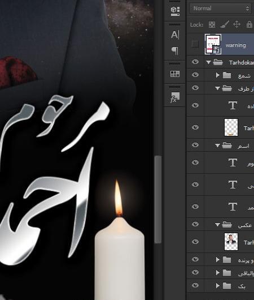Click the canvas vertical scrollbar
This screenshot has height=300, width=254.
pos(158,200)
